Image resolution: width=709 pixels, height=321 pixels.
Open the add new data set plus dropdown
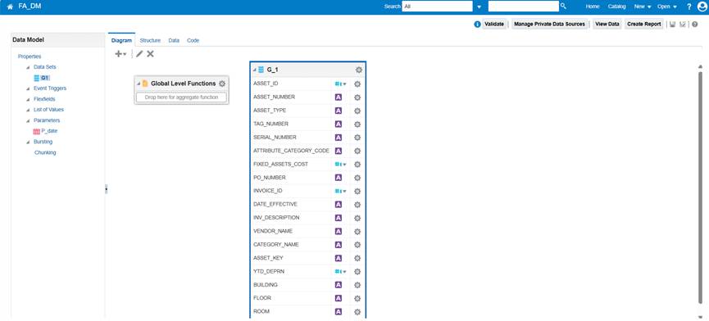point(120,54)
